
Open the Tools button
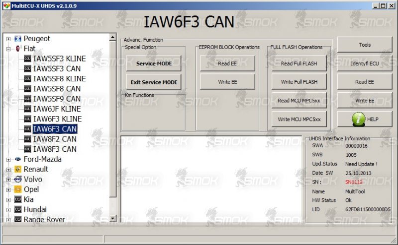pos(365,45)
